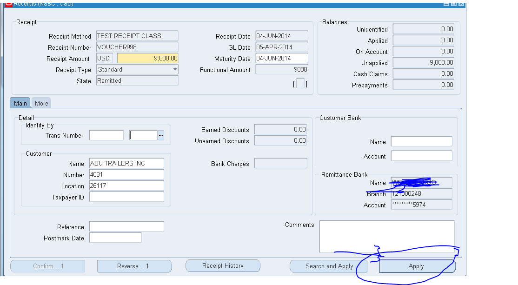This screenshot has height=285, width=518.
Task: Click the State field showing Remitted
Action: pos(137,80)
